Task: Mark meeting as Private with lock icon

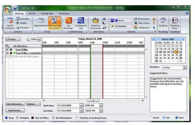Action: (x=154, y=19)
